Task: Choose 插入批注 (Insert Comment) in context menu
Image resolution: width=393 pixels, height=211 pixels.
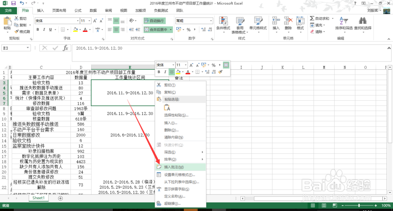Action: (180, 167)
